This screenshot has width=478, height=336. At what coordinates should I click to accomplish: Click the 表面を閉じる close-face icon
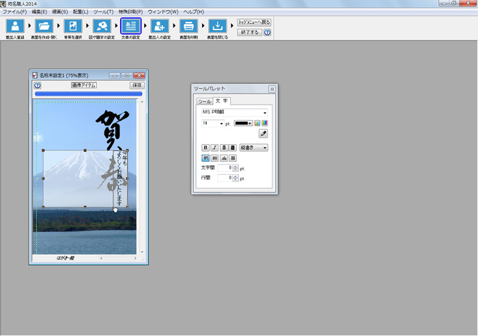click(x=217, y=27)
